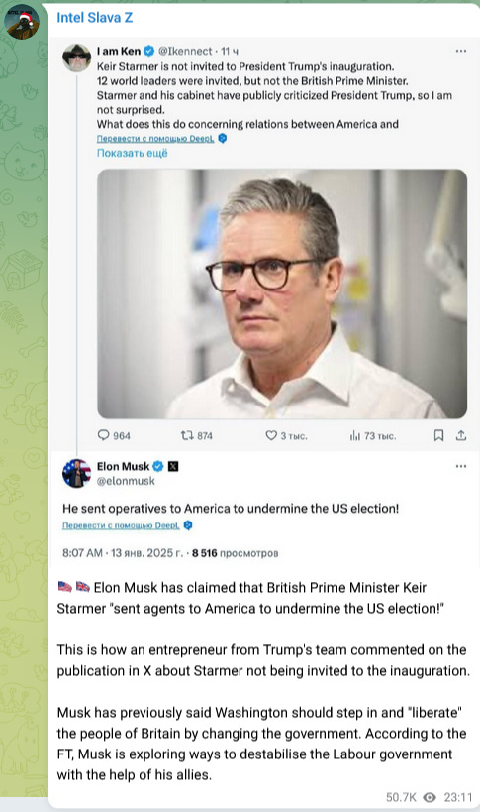The height and width of the screenshot is (812, 480).
Task: Click the X badge next to Elon Musk
Action: pyautogui.click(x=173, y=466)
